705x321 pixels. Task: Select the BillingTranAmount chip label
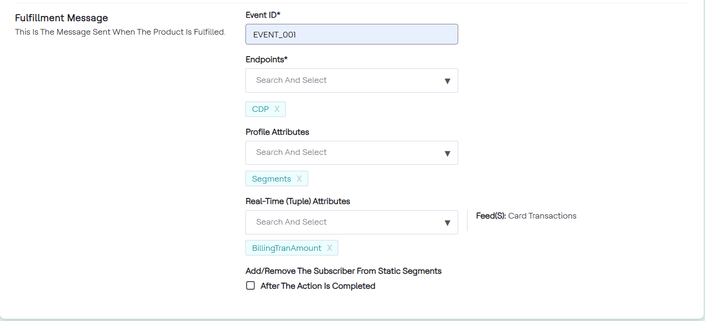coord(287,248)
